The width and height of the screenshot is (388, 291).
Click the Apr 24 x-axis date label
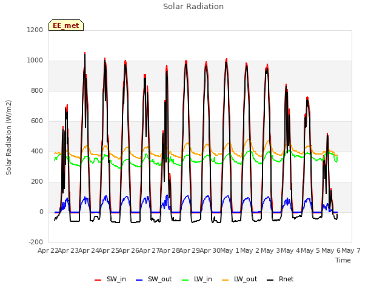click(x=89, y=250)
